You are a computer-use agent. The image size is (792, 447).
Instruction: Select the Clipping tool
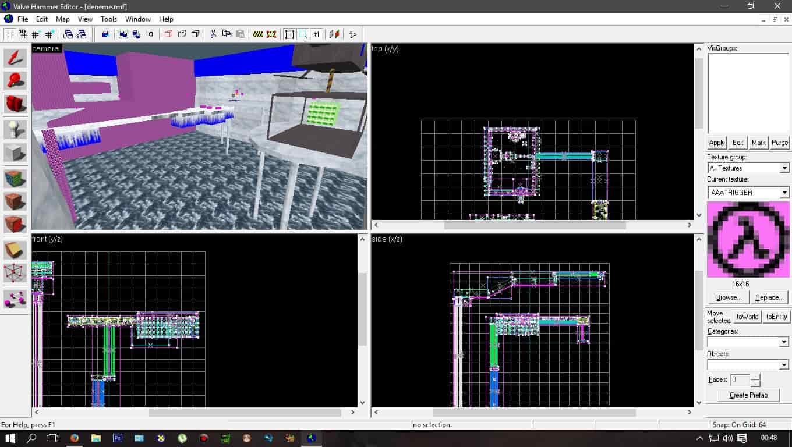pyautogui.click(x=15, y=250)
